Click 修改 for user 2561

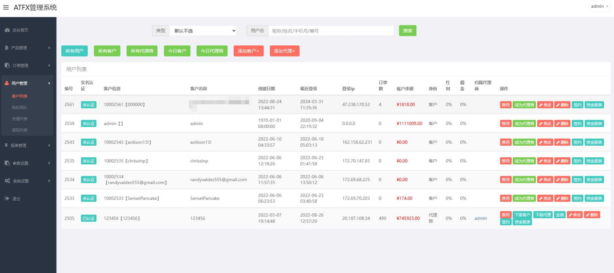(x=545, y=105)
